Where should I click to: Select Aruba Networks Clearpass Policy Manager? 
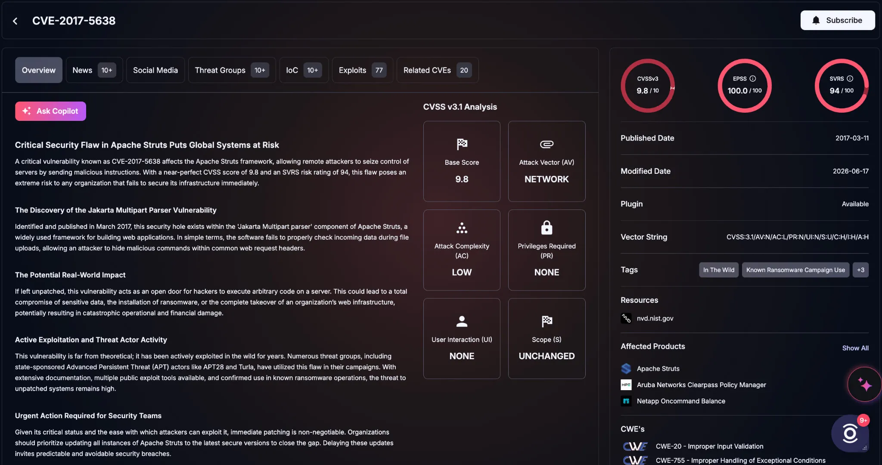coord(701,385)
